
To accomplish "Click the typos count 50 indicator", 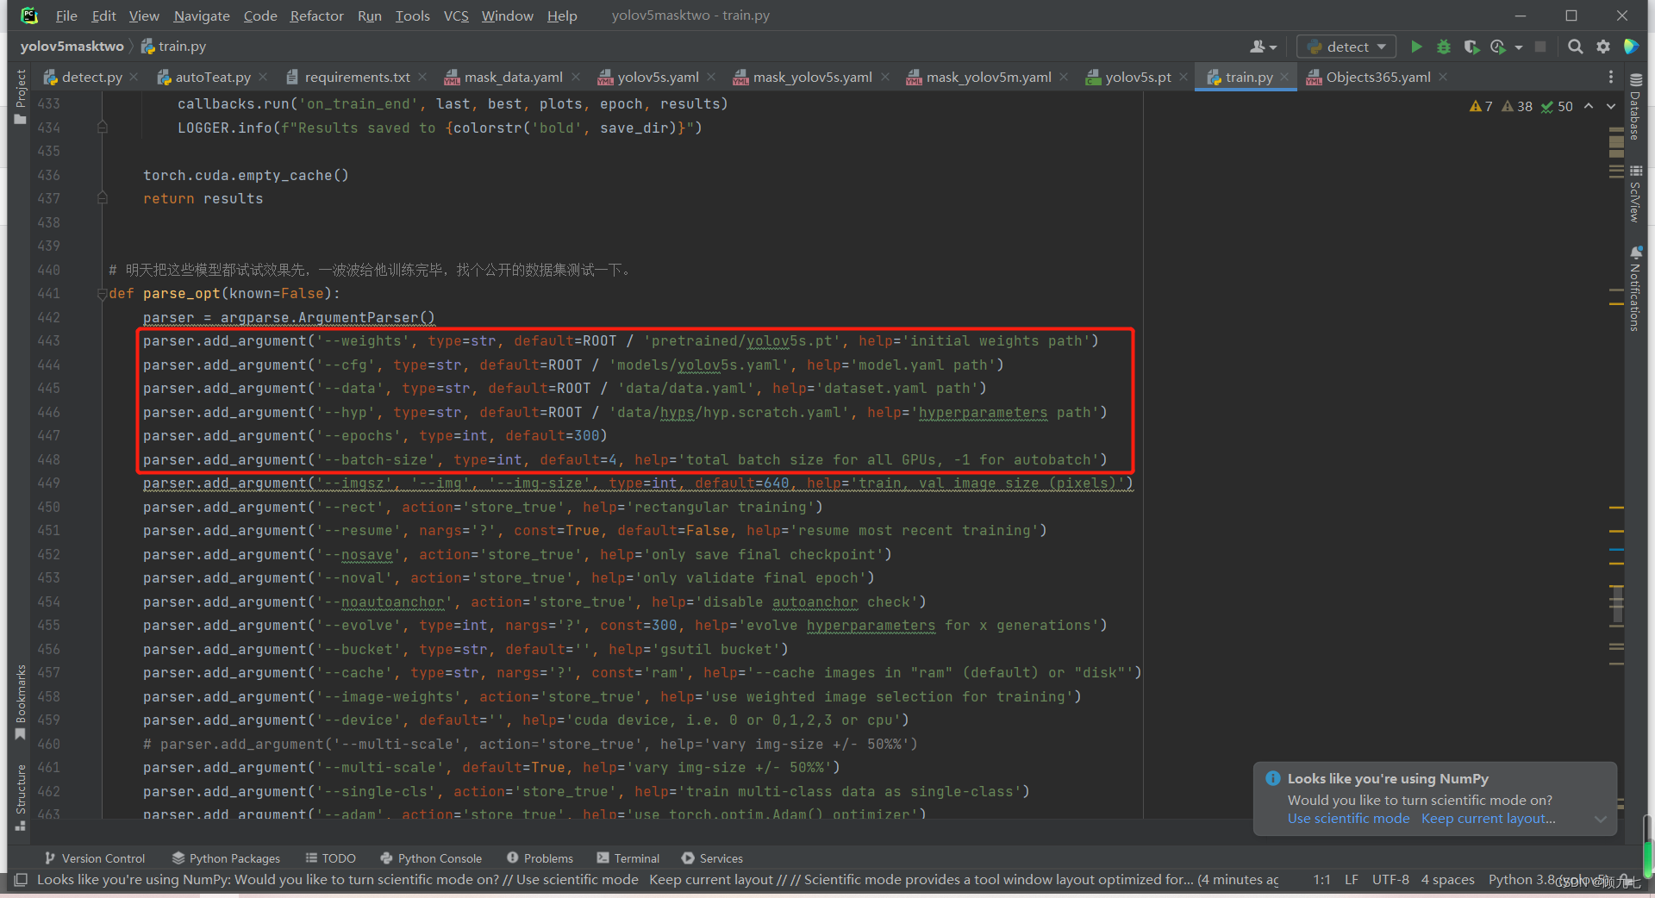I will 1557,106.
